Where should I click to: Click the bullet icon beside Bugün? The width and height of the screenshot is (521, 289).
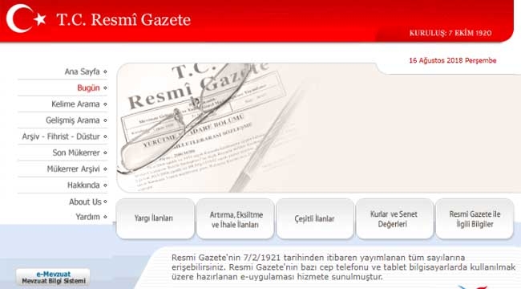[105, 88]
